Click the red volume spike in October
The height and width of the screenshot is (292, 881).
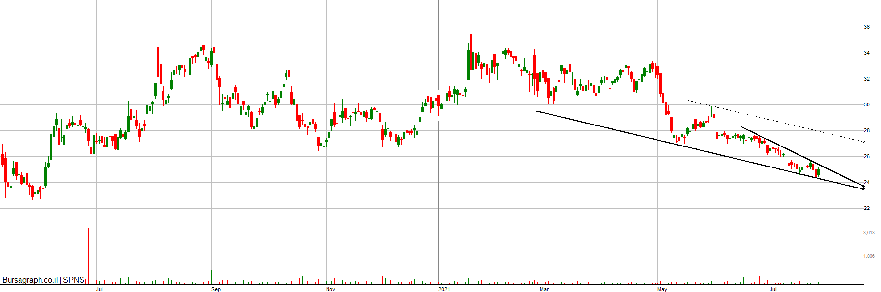tap(297, 270)
